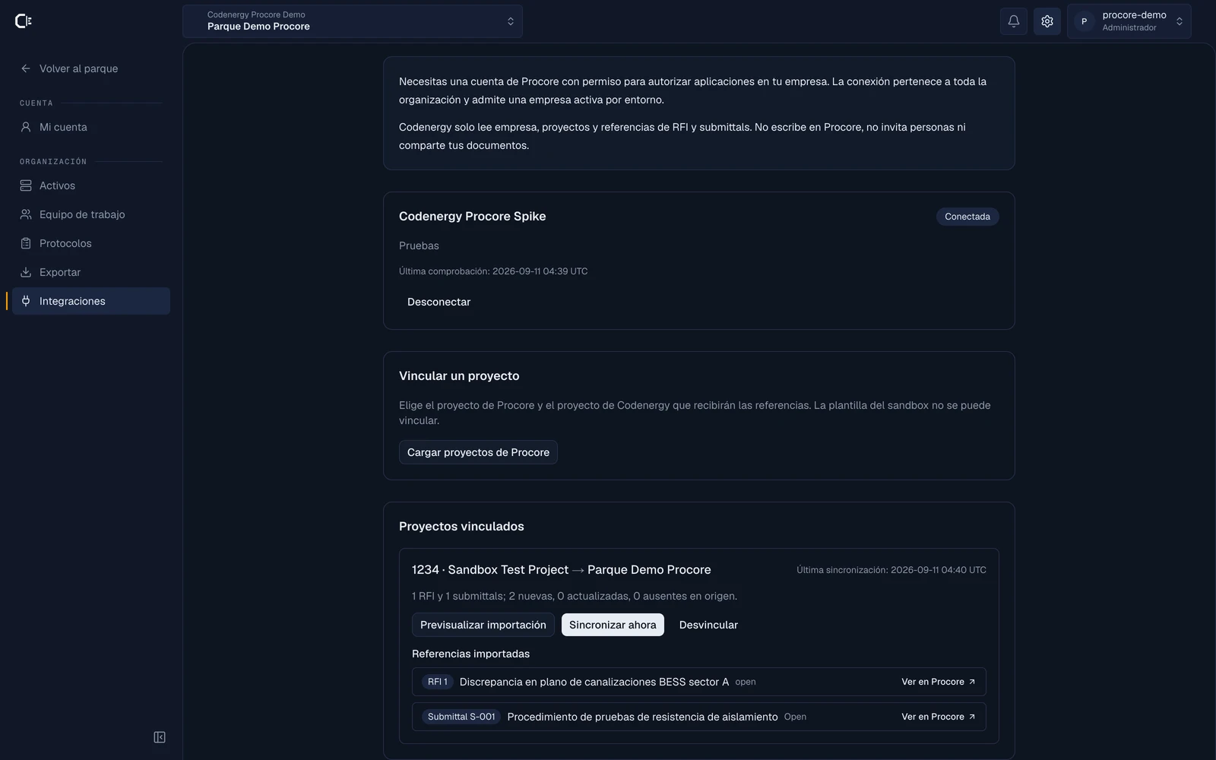Click the Activos server icon
This screenshot has width=1216, height=760.
(x=26, y=185)
